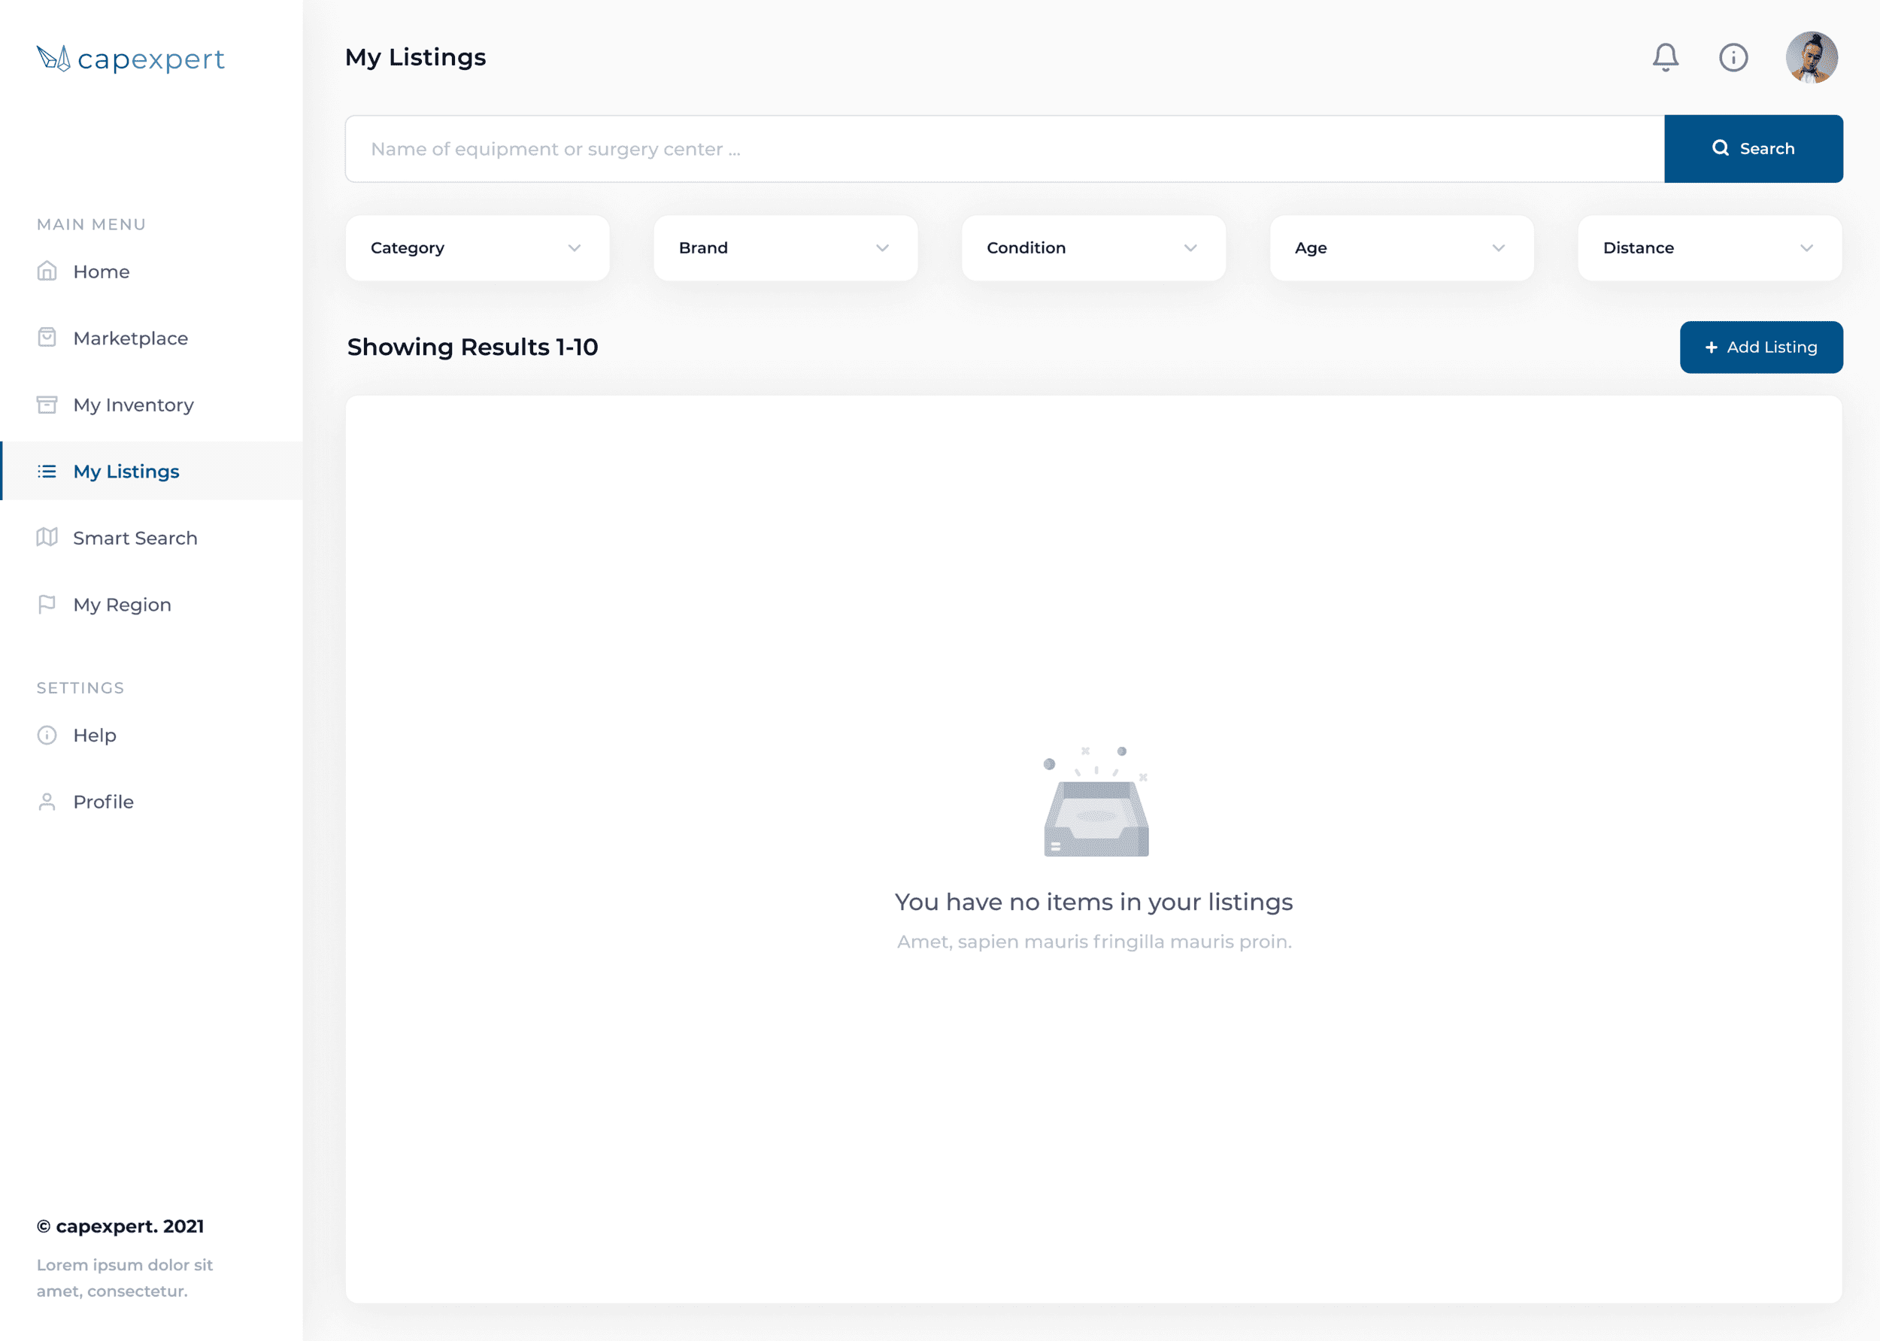The image size is (1880, 1341).
Task: Click the user profile avatar photo
Action: (1811, 58)
